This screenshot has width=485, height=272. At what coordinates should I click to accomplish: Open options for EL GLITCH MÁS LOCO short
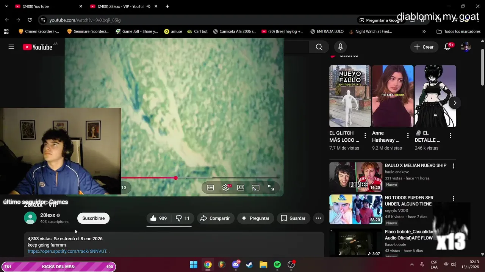365,136
